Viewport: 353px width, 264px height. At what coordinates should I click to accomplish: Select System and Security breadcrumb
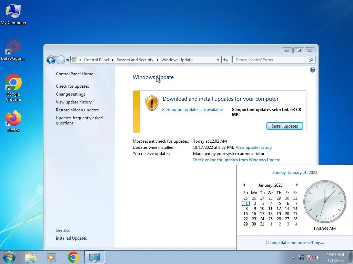click(135, 60)
